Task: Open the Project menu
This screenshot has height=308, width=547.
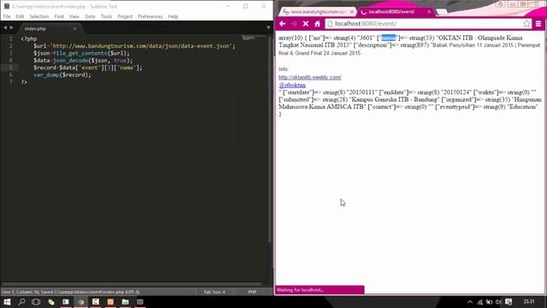Action: pyautogui.click(x=125, y=16)
